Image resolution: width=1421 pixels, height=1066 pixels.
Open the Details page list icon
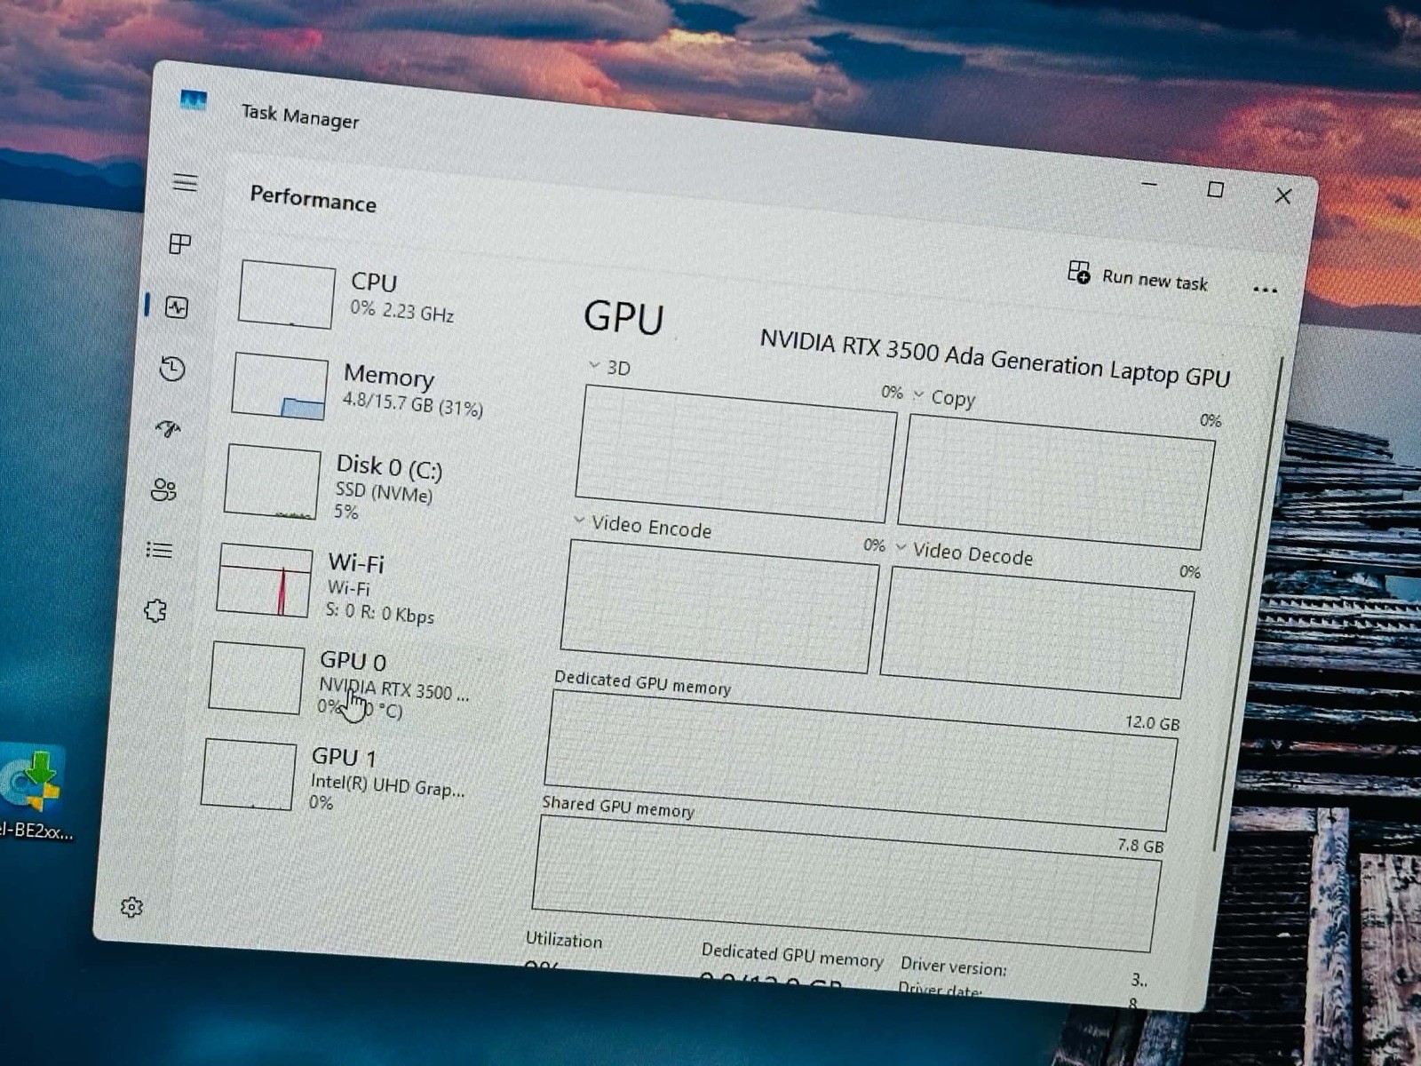(x=159, y=550)
